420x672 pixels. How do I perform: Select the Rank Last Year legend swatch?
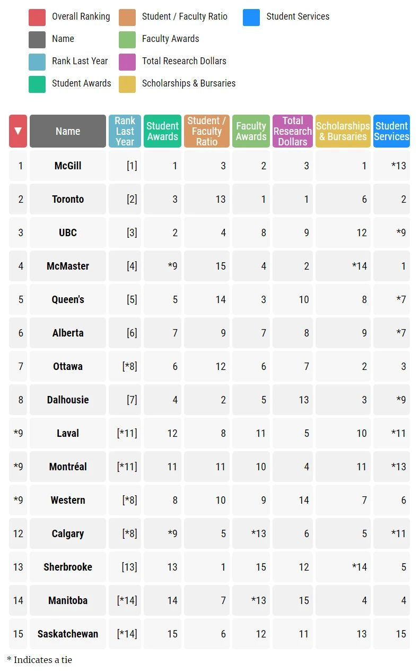[x=37, y=62]
